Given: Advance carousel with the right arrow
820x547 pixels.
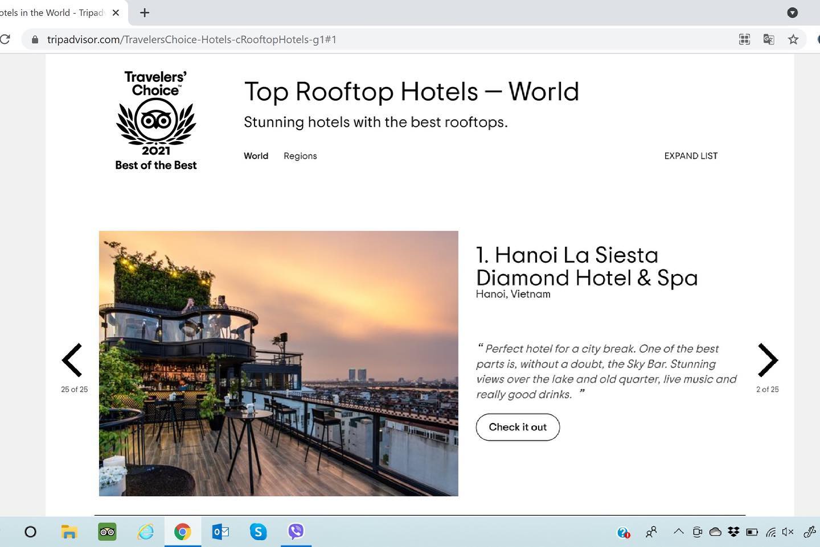Looking at the screenshot, I should tap(768, 360).
